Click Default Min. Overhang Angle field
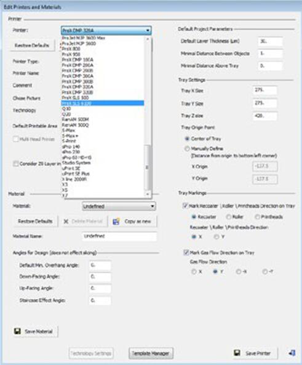 100,265
